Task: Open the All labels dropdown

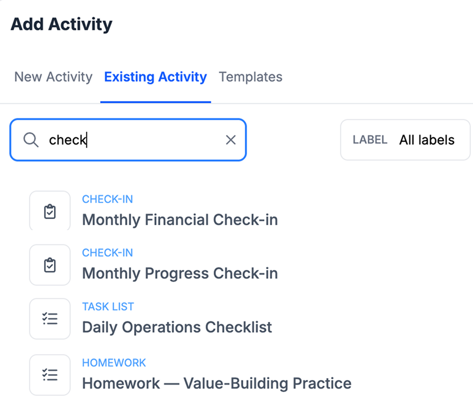Action: point(426,140)
